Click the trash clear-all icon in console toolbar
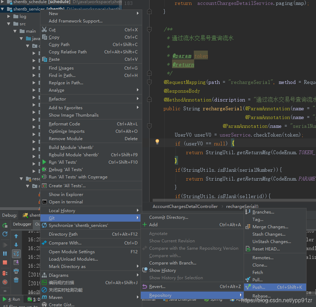The width and height of the screenshot is (316, 307). click(16, 280)
